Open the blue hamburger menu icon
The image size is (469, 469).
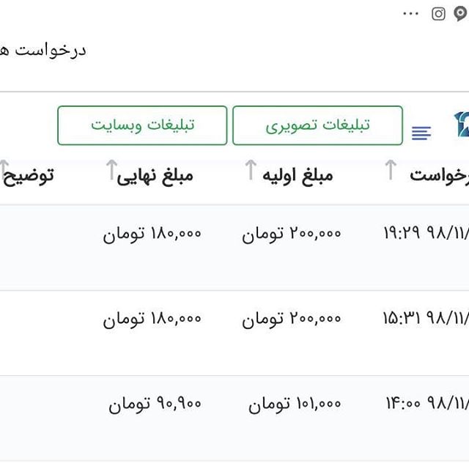(421, 133)
